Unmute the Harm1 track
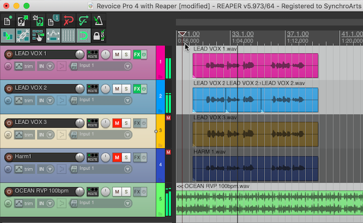363x223 pixels. tap(117, 157)
